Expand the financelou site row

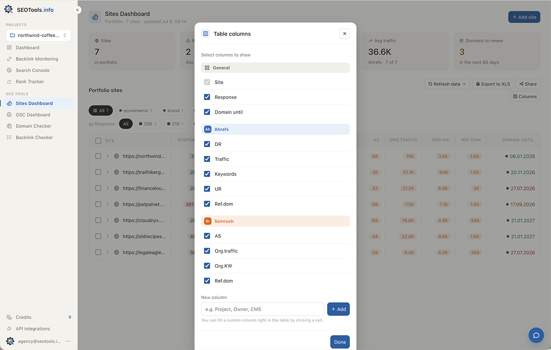pos(107,188)
